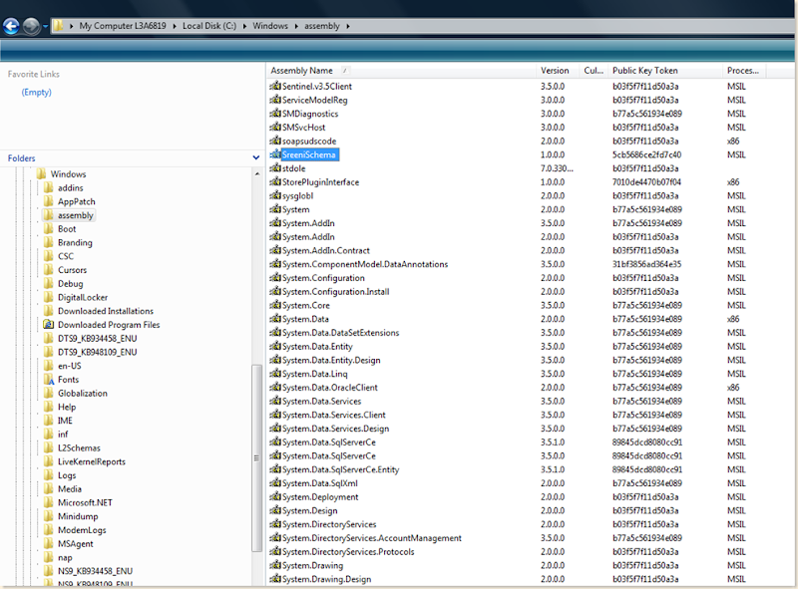Click the Fonts folder icon

pos(48,380)
